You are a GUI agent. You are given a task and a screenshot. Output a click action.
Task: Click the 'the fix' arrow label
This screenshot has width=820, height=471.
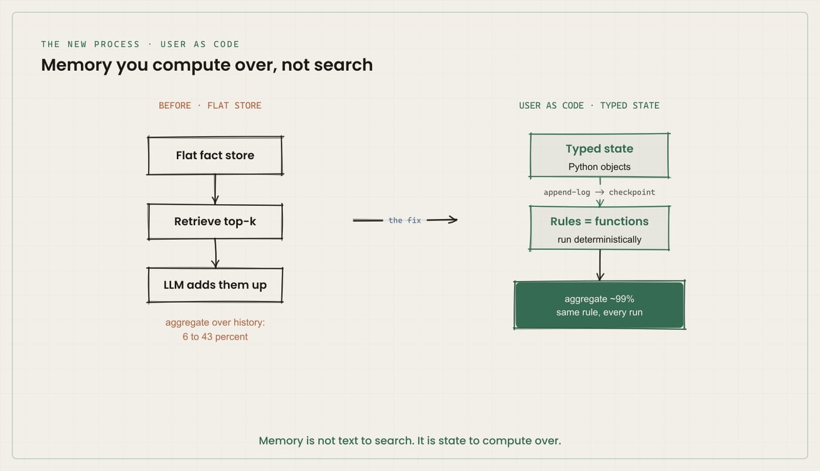[405, 220]
